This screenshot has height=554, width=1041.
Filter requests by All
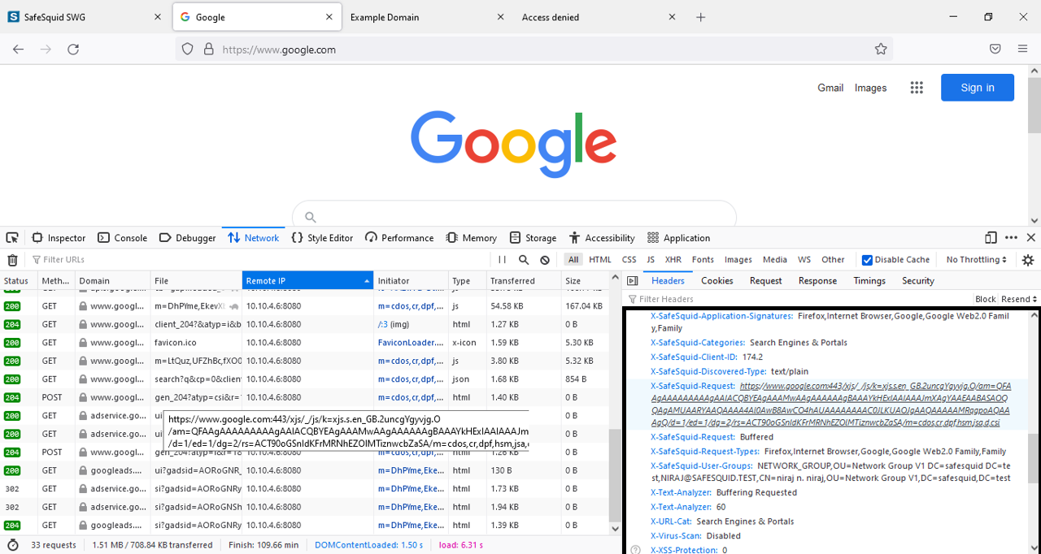point(574,260)
